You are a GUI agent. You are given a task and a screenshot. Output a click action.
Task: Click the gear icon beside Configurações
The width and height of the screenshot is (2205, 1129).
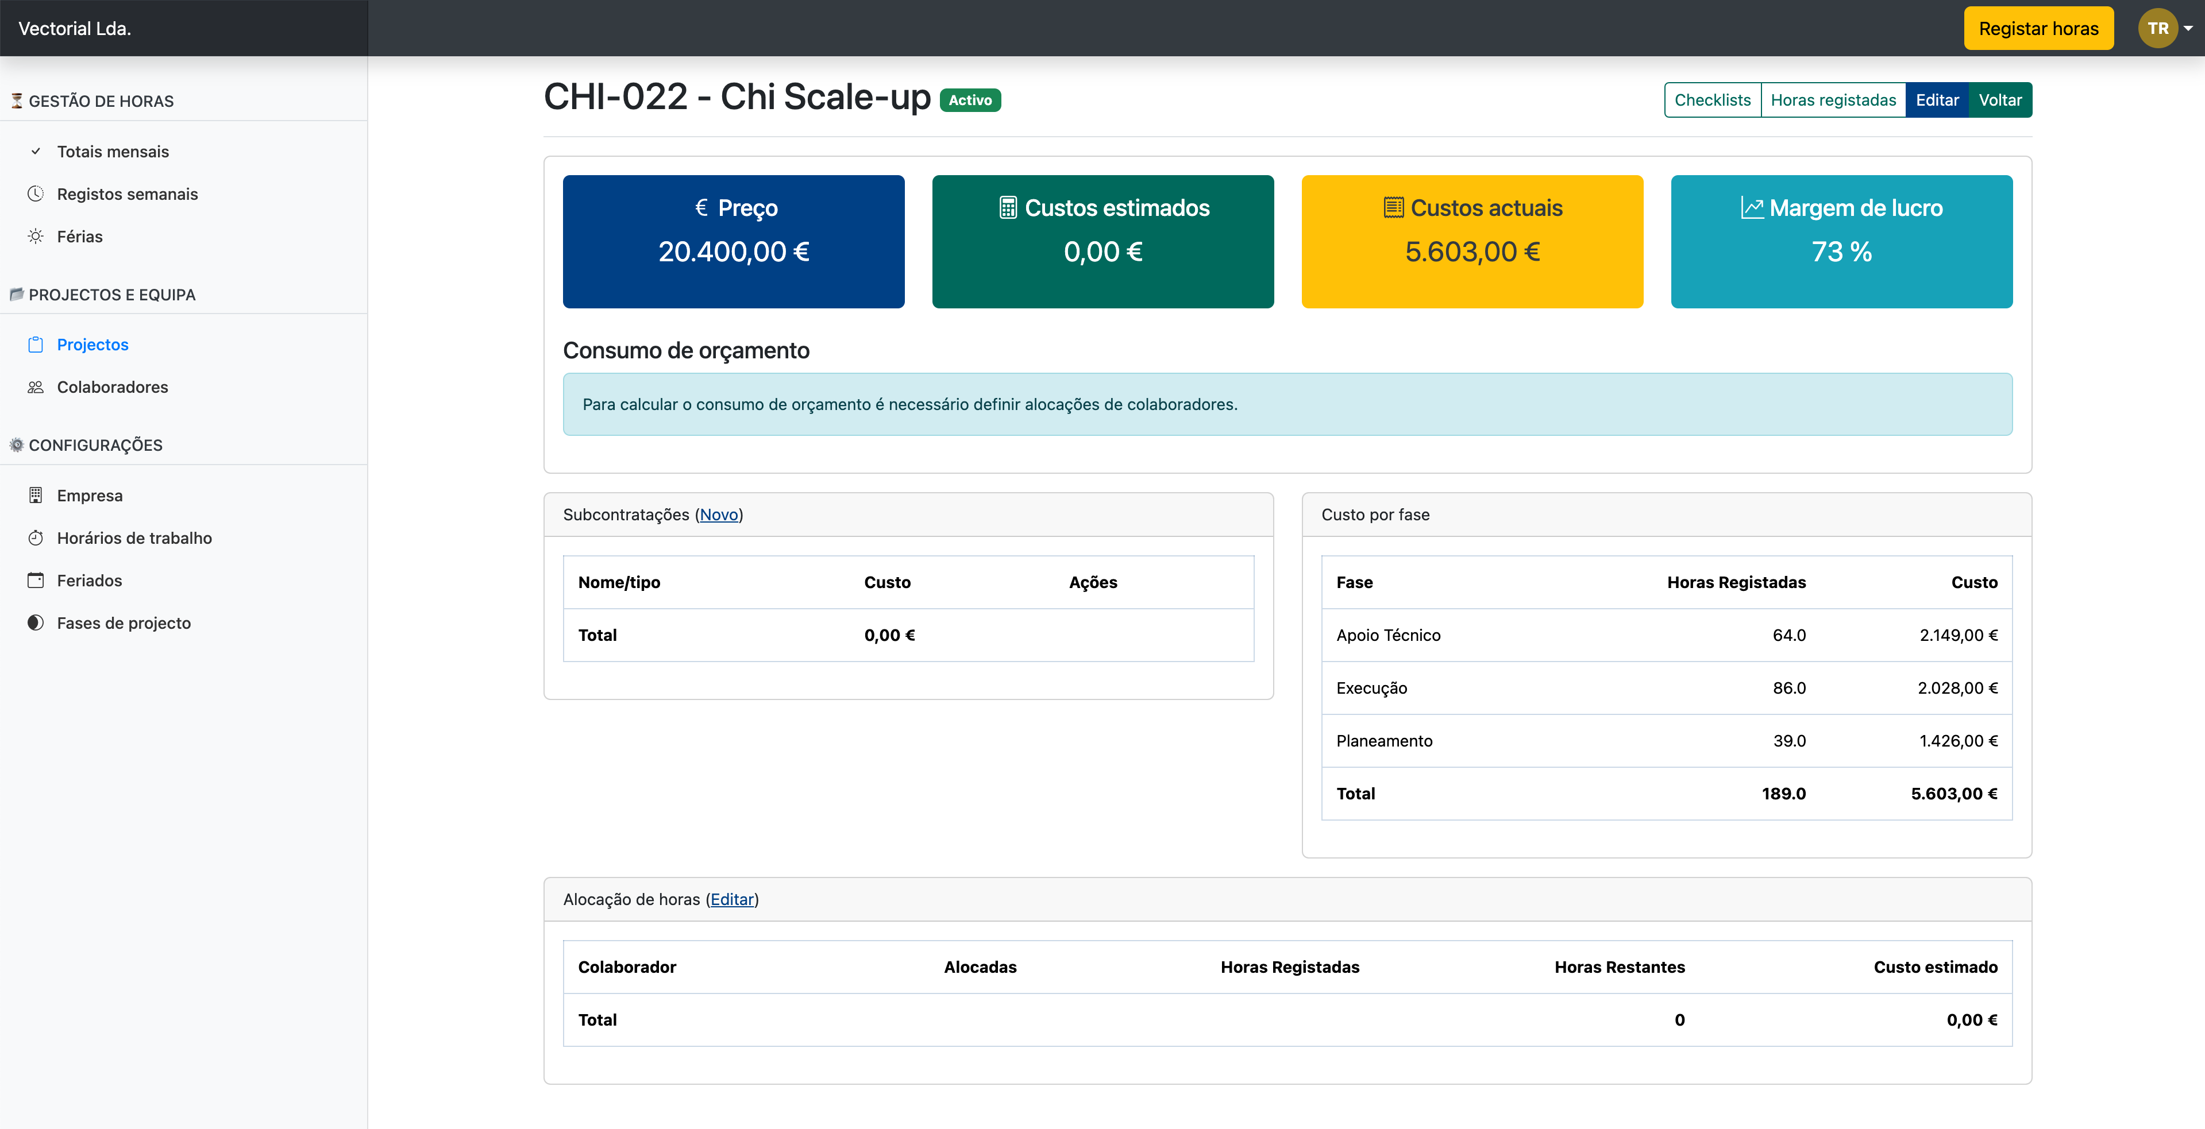coord(16,444)
